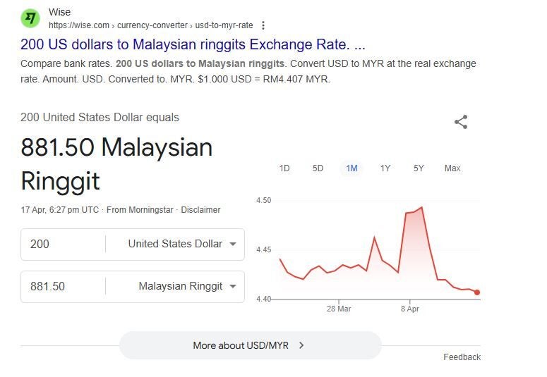Click the More about USD/MYR button

tap(250, 345)
